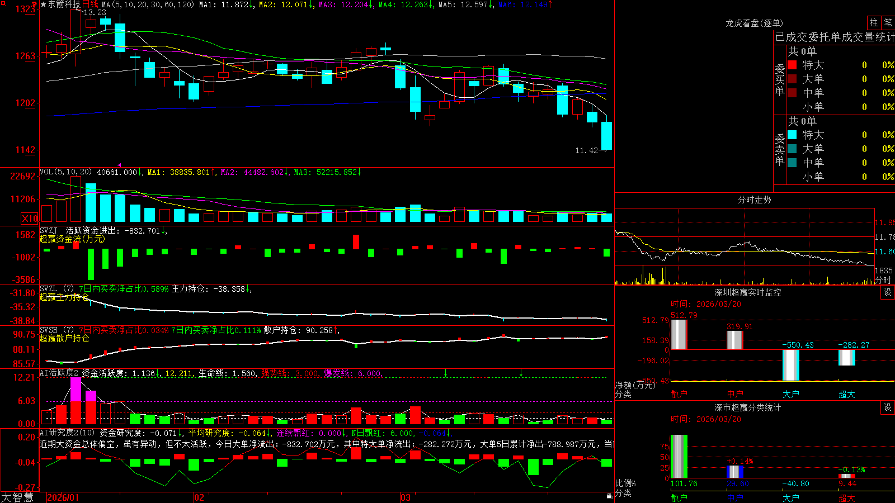Click the blue 中户 bar labeled +0.14%
895x503 pixels.
[x=734, y=472]
